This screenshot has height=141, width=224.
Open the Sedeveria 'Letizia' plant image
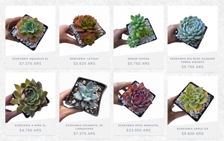85,31
